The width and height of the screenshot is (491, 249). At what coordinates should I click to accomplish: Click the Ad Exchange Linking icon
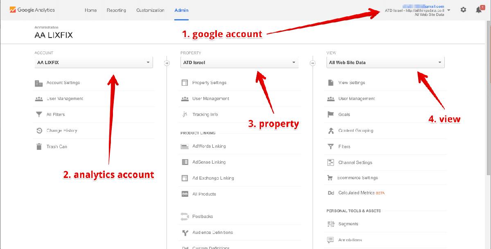(x=185, y=178)
